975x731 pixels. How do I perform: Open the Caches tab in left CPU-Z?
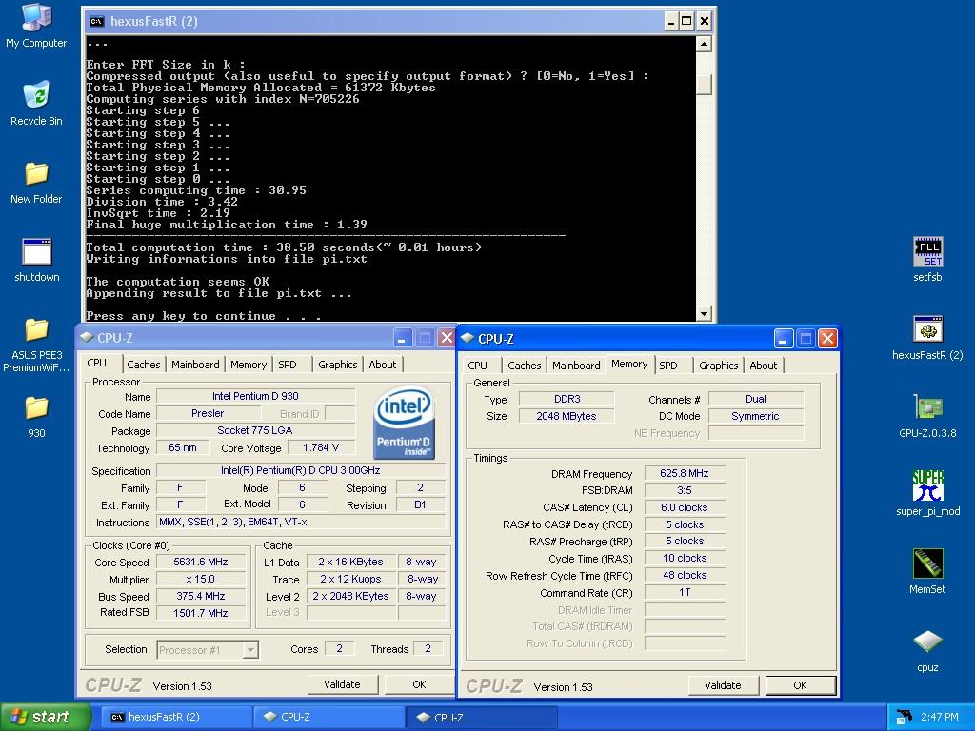click(x=144, y=365)
